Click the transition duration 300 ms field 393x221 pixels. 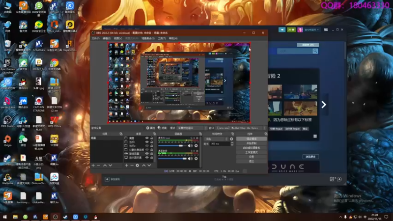220,144
